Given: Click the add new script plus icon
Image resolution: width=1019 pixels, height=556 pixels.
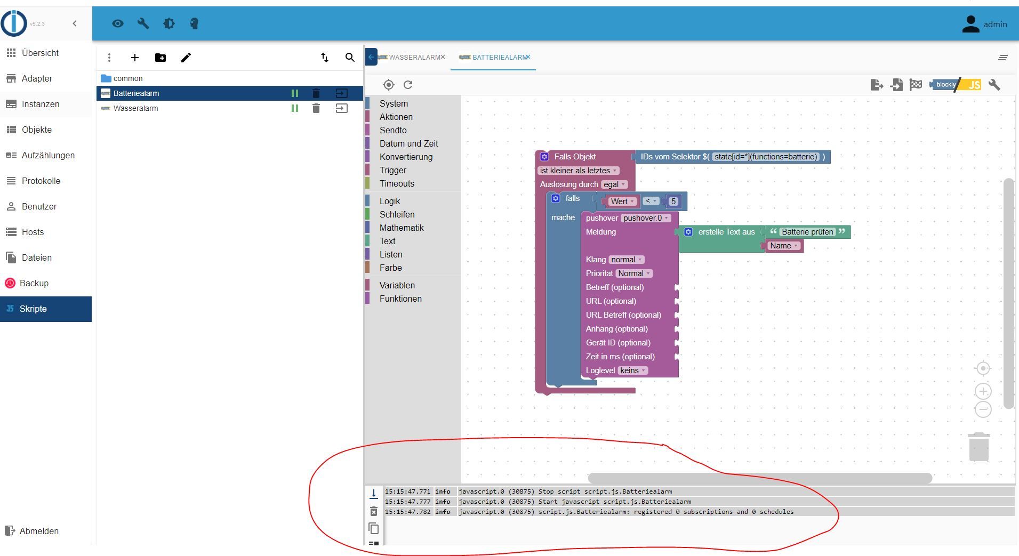Looking at the screenshot, I should point(135,58).
